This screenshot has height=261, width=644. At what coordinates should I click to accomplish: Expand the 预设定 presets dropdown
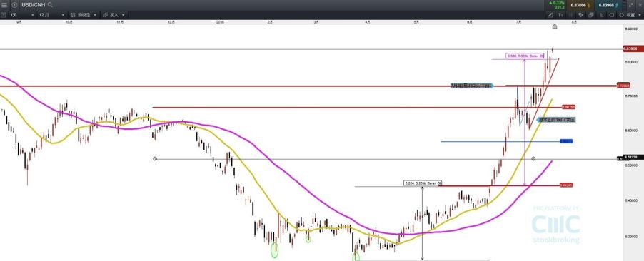pos(83,15)
